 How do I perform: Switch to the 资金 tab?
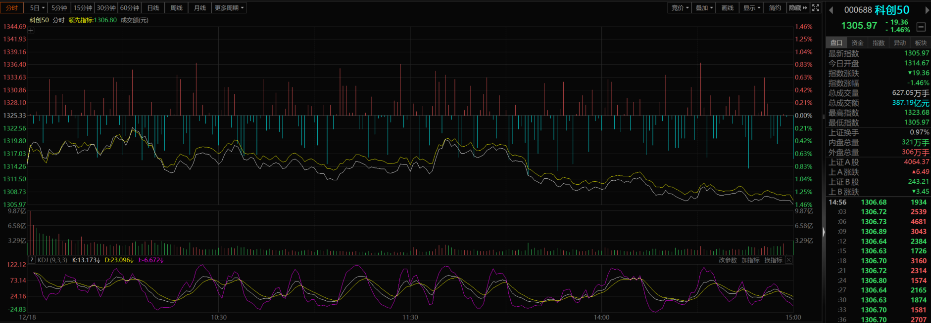(857, 43)
